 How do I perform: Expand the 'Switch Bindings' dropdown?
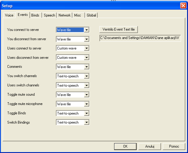pos(73,122)
